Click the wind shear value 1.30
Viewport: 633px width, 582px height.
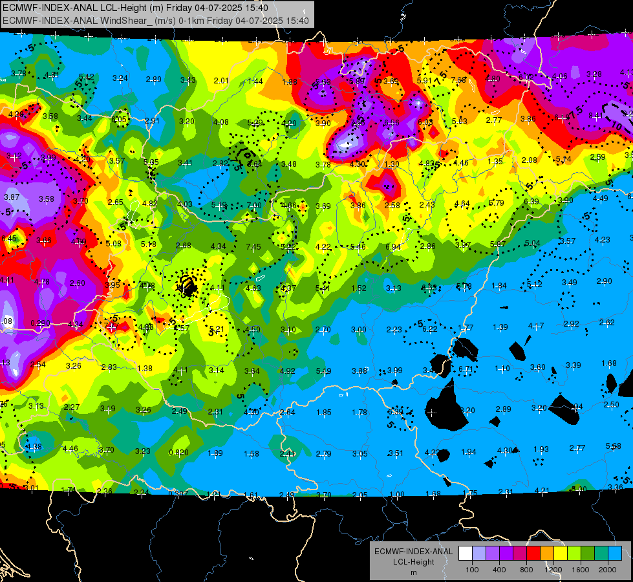392,164
